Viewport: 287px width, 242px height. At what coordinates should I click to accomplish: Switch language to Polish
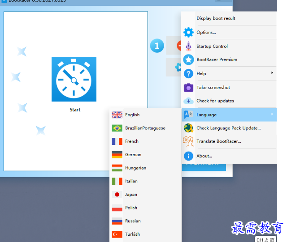[145, 208]
